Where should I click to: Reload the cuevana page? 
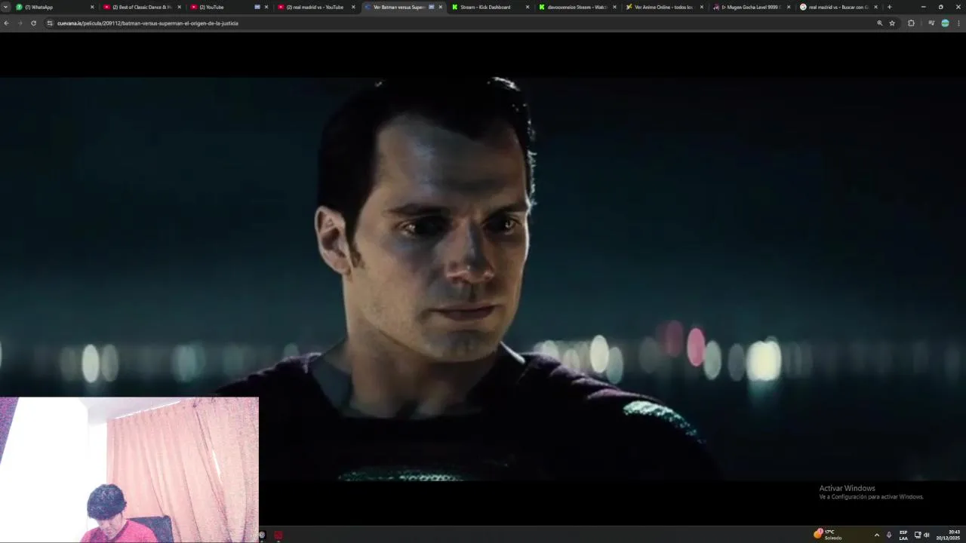tap(33, 23)
